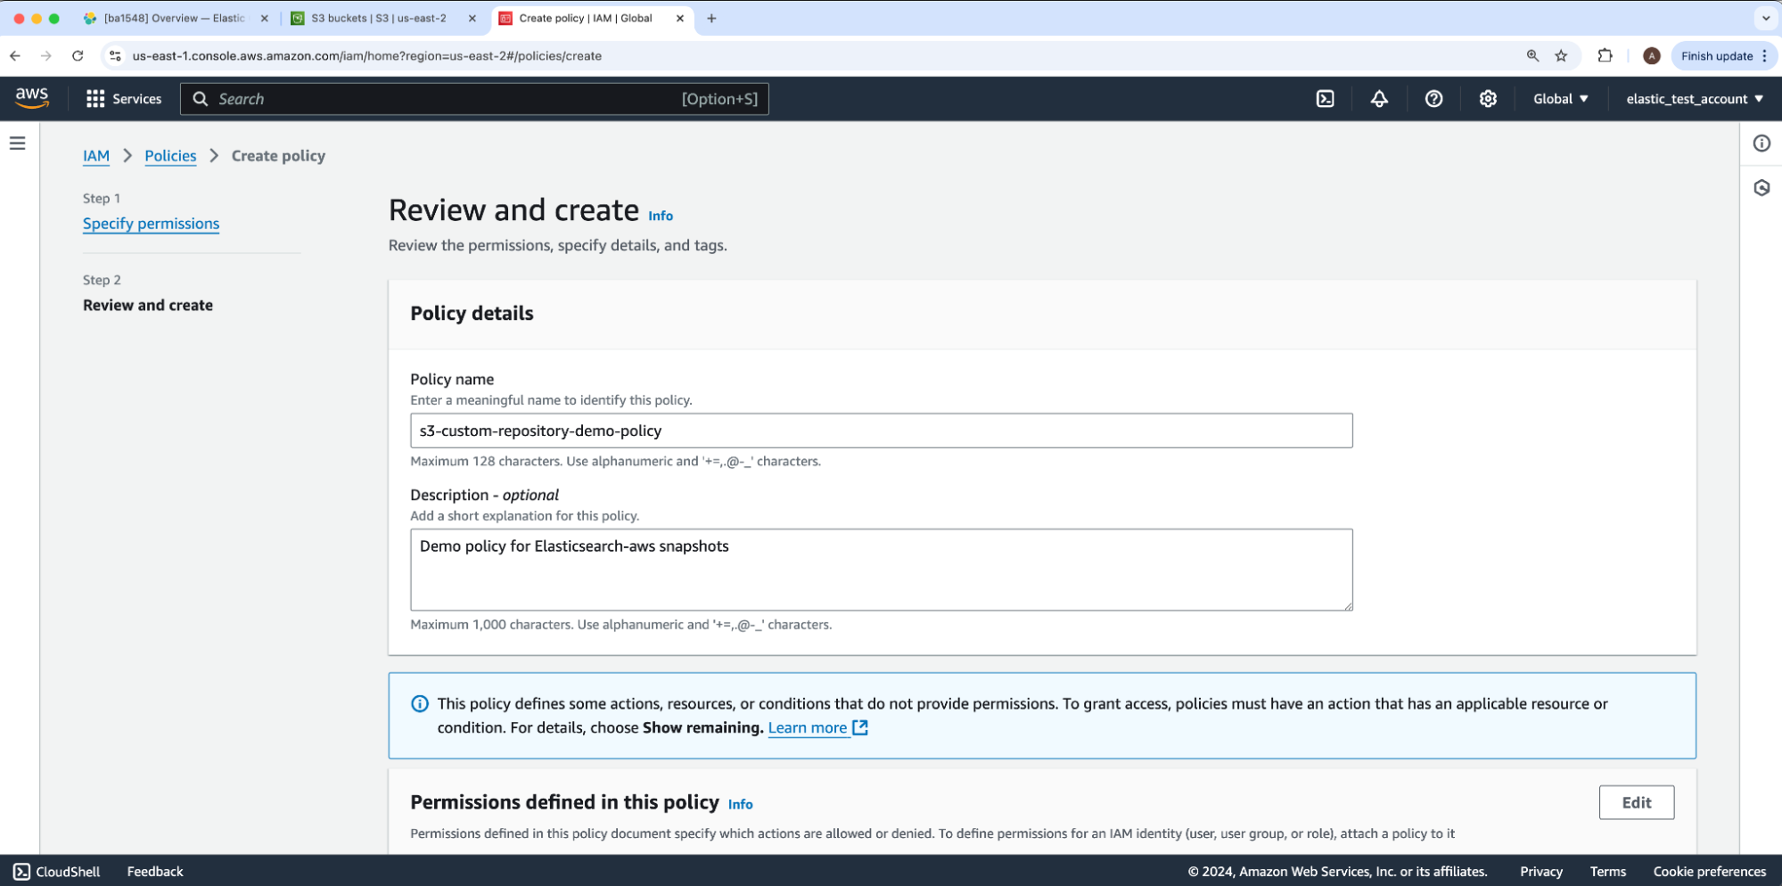1782x886 pixels.
Task: Click the Edit permissions button
Action: pyautogui.click(x=1636, y=802)
